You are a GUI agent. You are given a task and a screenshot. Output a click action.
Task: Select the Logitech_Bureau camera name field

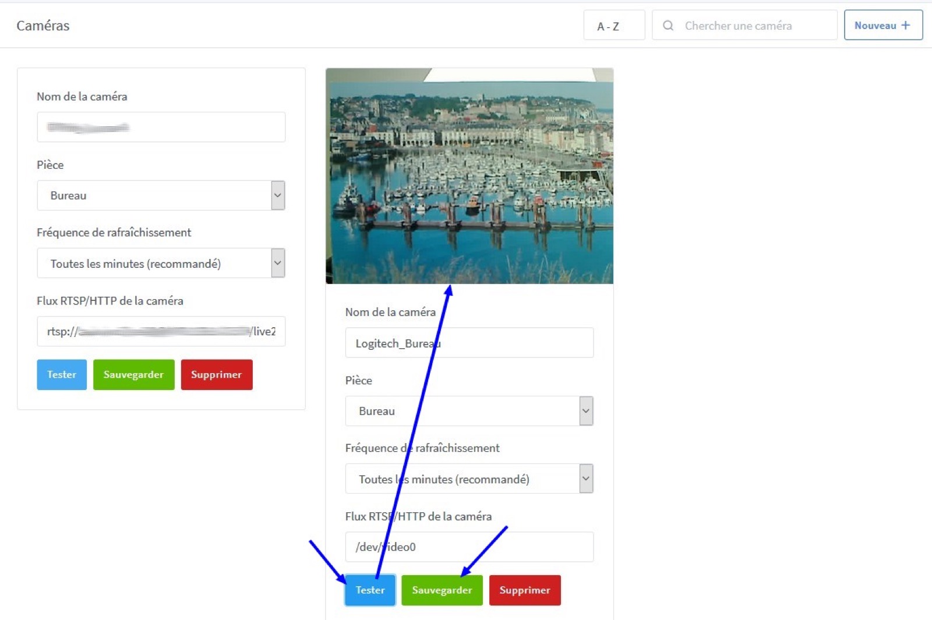469,343
